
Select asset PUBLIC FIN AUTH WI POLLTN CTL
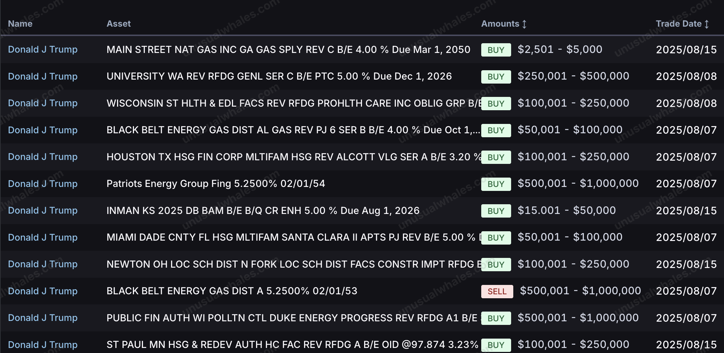pos(294,318)
